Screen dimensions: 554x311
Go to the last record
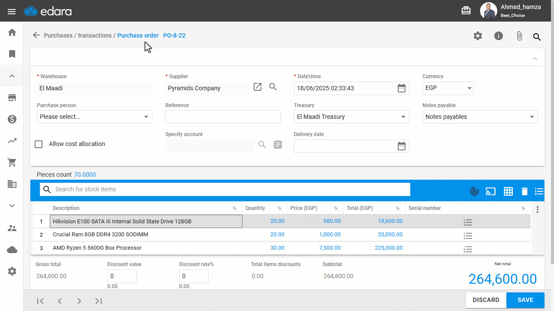[x=99, y=301]
